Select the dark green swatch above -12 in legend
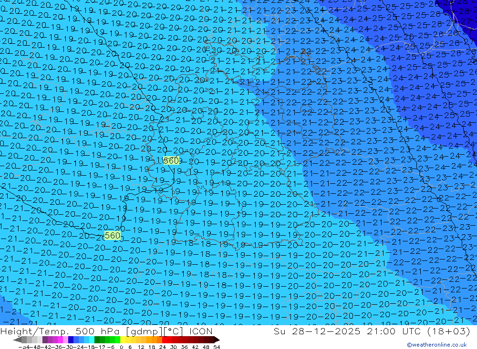The height and width of the screenshot is (349, 477). coord(97,339)
